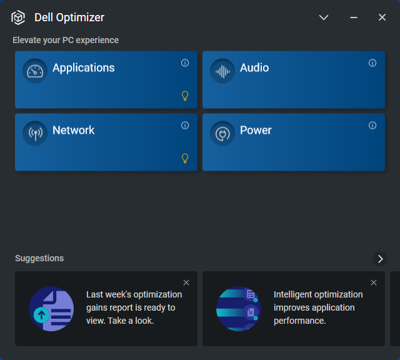Viewport: 400px width, 360px height.
Task: Click the Network lightbulb suggestion icon
Action: coord(185,159)
